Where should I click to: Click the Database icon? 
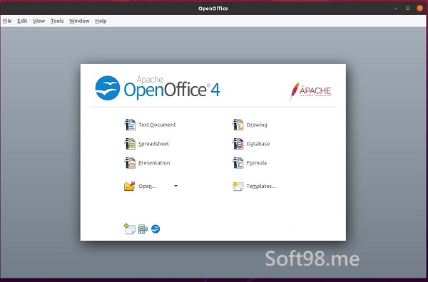pos(238,144)
